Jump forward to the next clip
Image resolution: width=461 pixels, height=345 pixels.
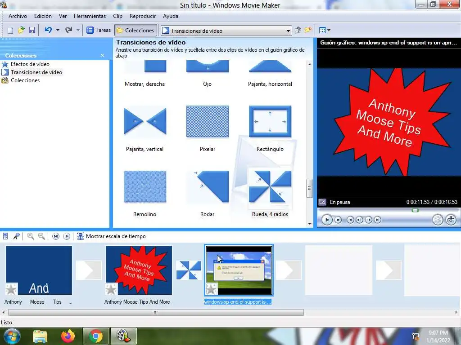378,220
